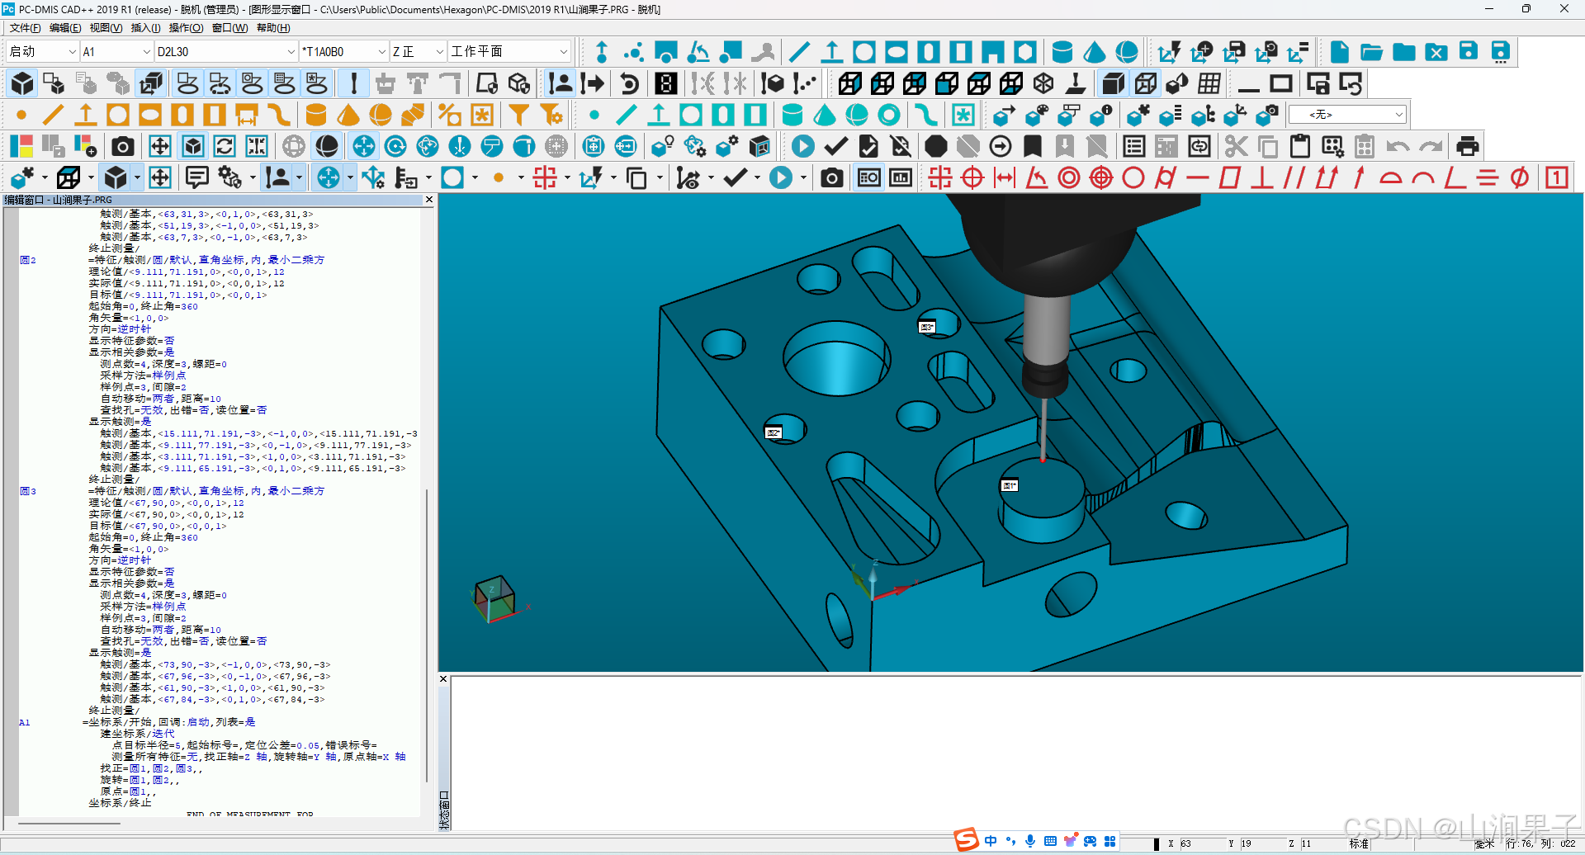
Task: Click the camera snapshot icon in view toolbar
Action: pyautogui.click(x=122, y=146)
